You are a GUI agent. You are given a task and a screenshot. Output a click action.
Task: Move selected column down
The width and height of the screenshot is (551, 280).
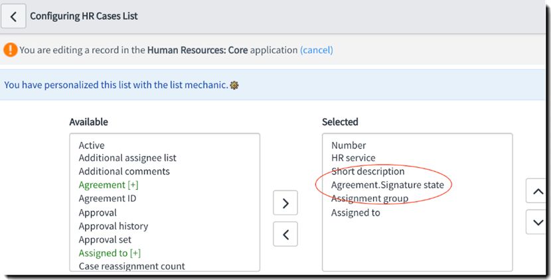pyautogui.click(x=538, y=222)
